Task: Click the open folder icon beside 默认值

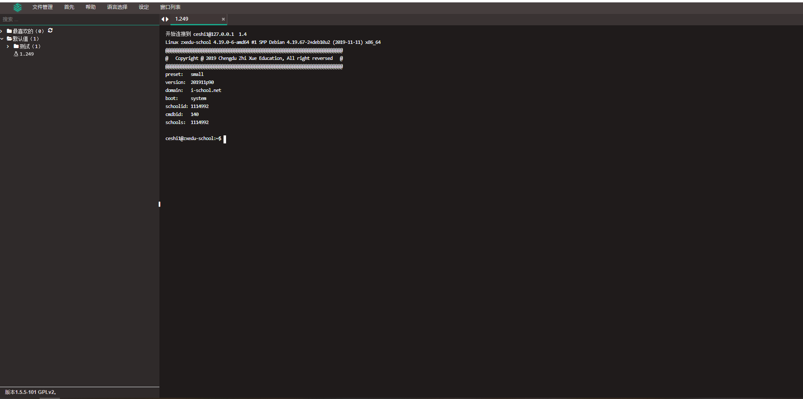Action: [x=9, y=39]
